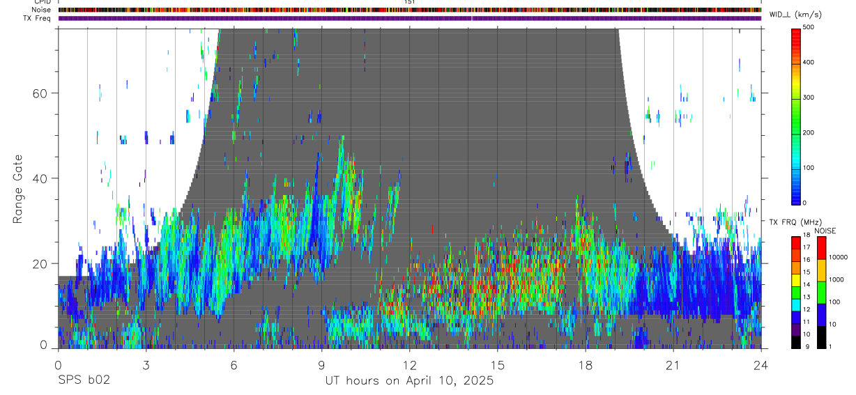
Task: Click the 'Range Gate' axis title
Action: coord(18,189)
